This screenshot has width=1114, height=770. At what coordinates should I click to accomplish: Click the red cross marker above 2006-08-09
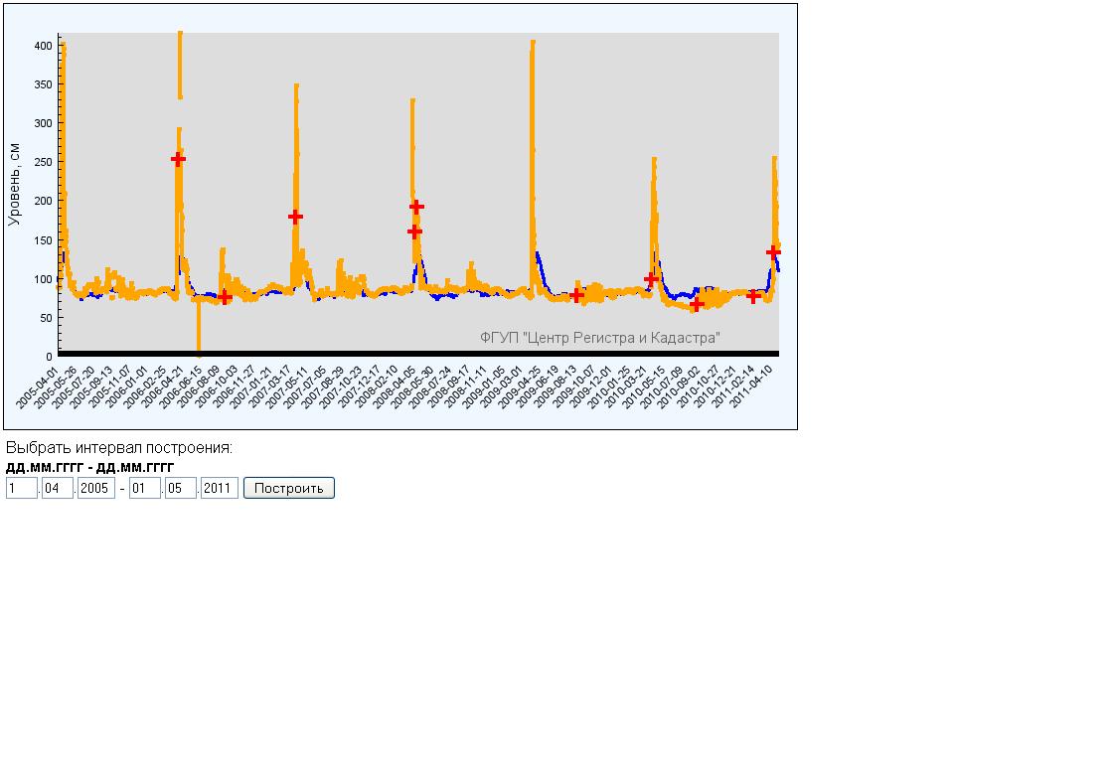[x=226, y=297]
